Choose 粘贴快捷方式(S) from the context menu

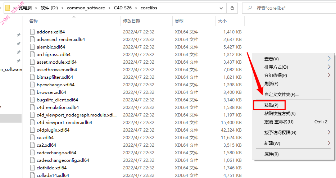click(x=280, y=114)
